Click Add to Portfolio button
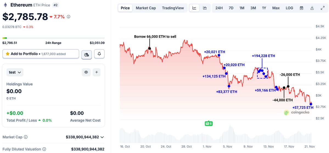 click(x=41, y=54)
